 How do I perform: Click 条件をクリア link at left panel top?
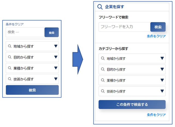pos(14,24)
